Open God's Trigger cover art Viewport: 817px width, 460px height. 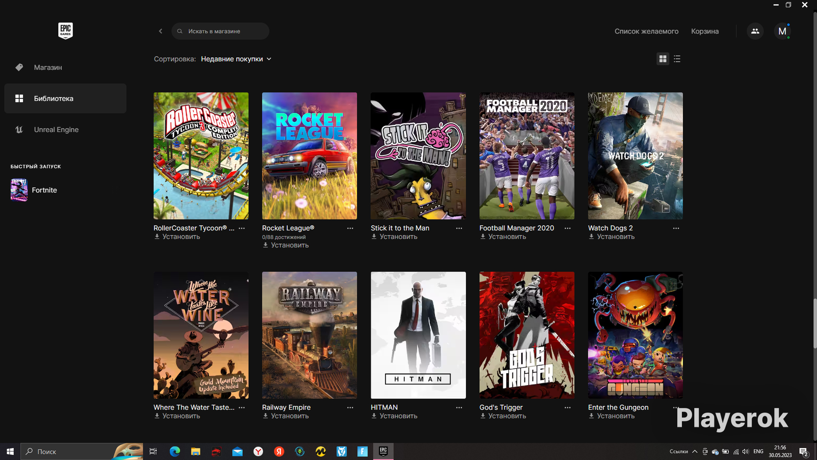[527, 335]
